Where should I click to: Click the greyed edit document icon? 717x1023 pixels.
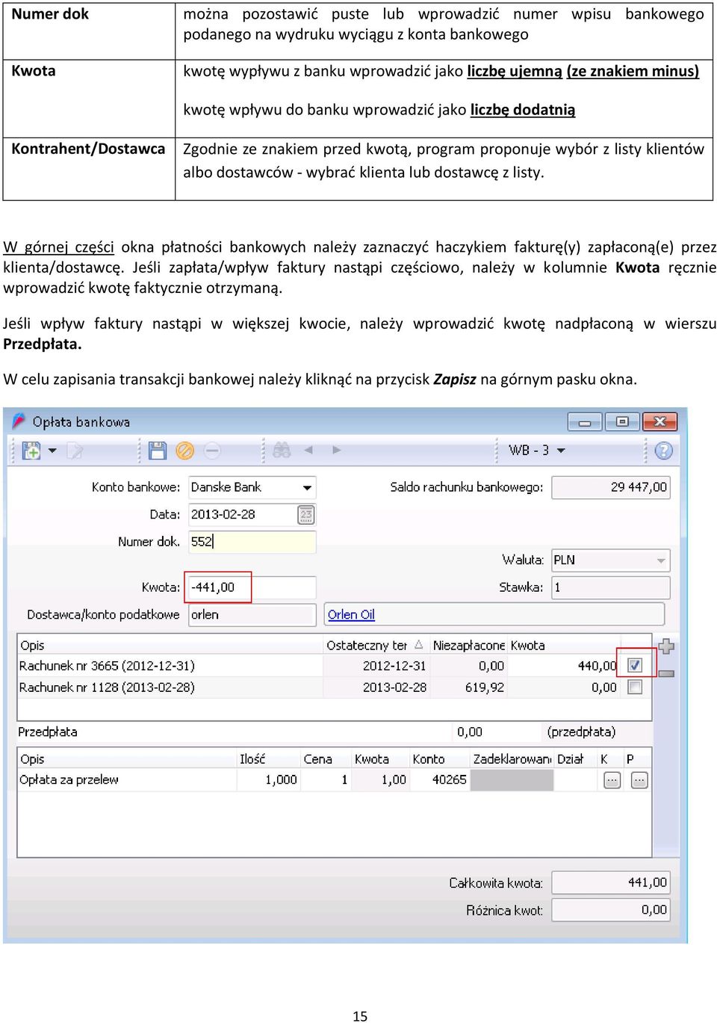coord(75,451)
